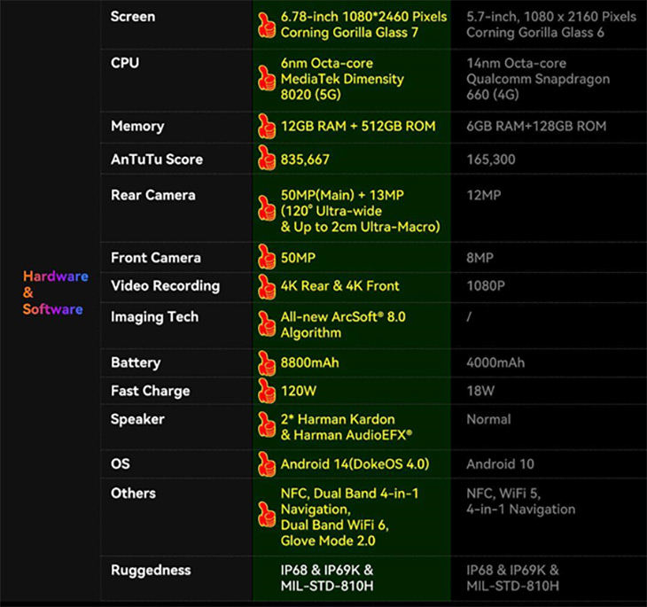Click the '12GB RAM + 512GB ROM' value
647x607 pixels.
pyautogui.click(x=358, y=126)
